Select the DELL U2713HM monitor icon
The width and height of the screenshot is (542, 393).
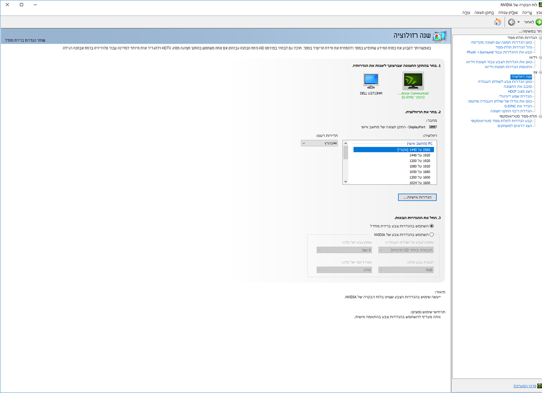371,81
